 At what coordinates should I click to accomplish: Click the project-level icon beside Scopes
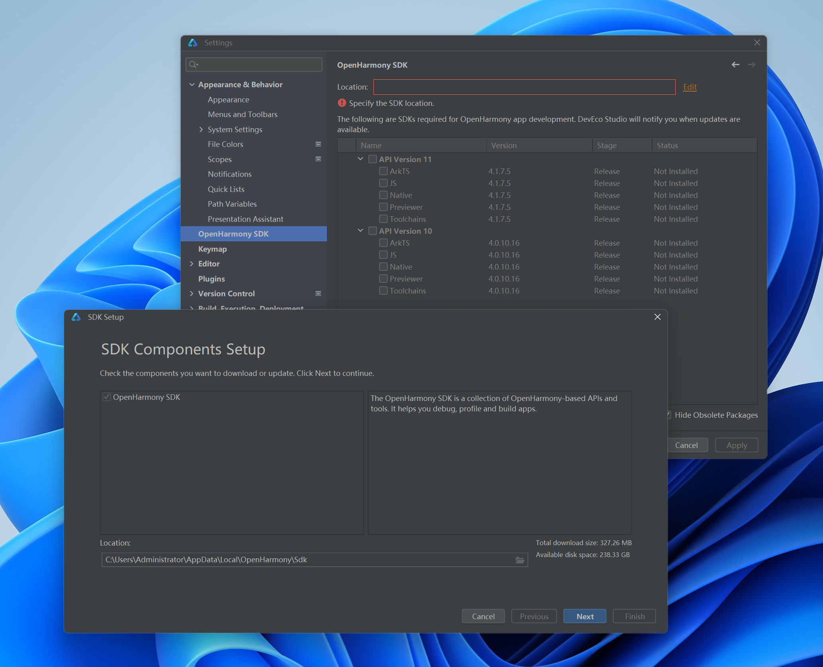pos(319,159)
